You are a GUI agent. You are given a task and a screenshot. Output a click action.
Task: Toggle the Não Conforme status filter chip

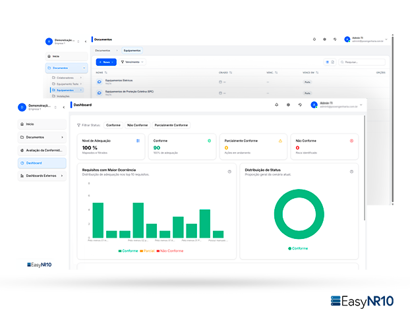click(137, 124)
